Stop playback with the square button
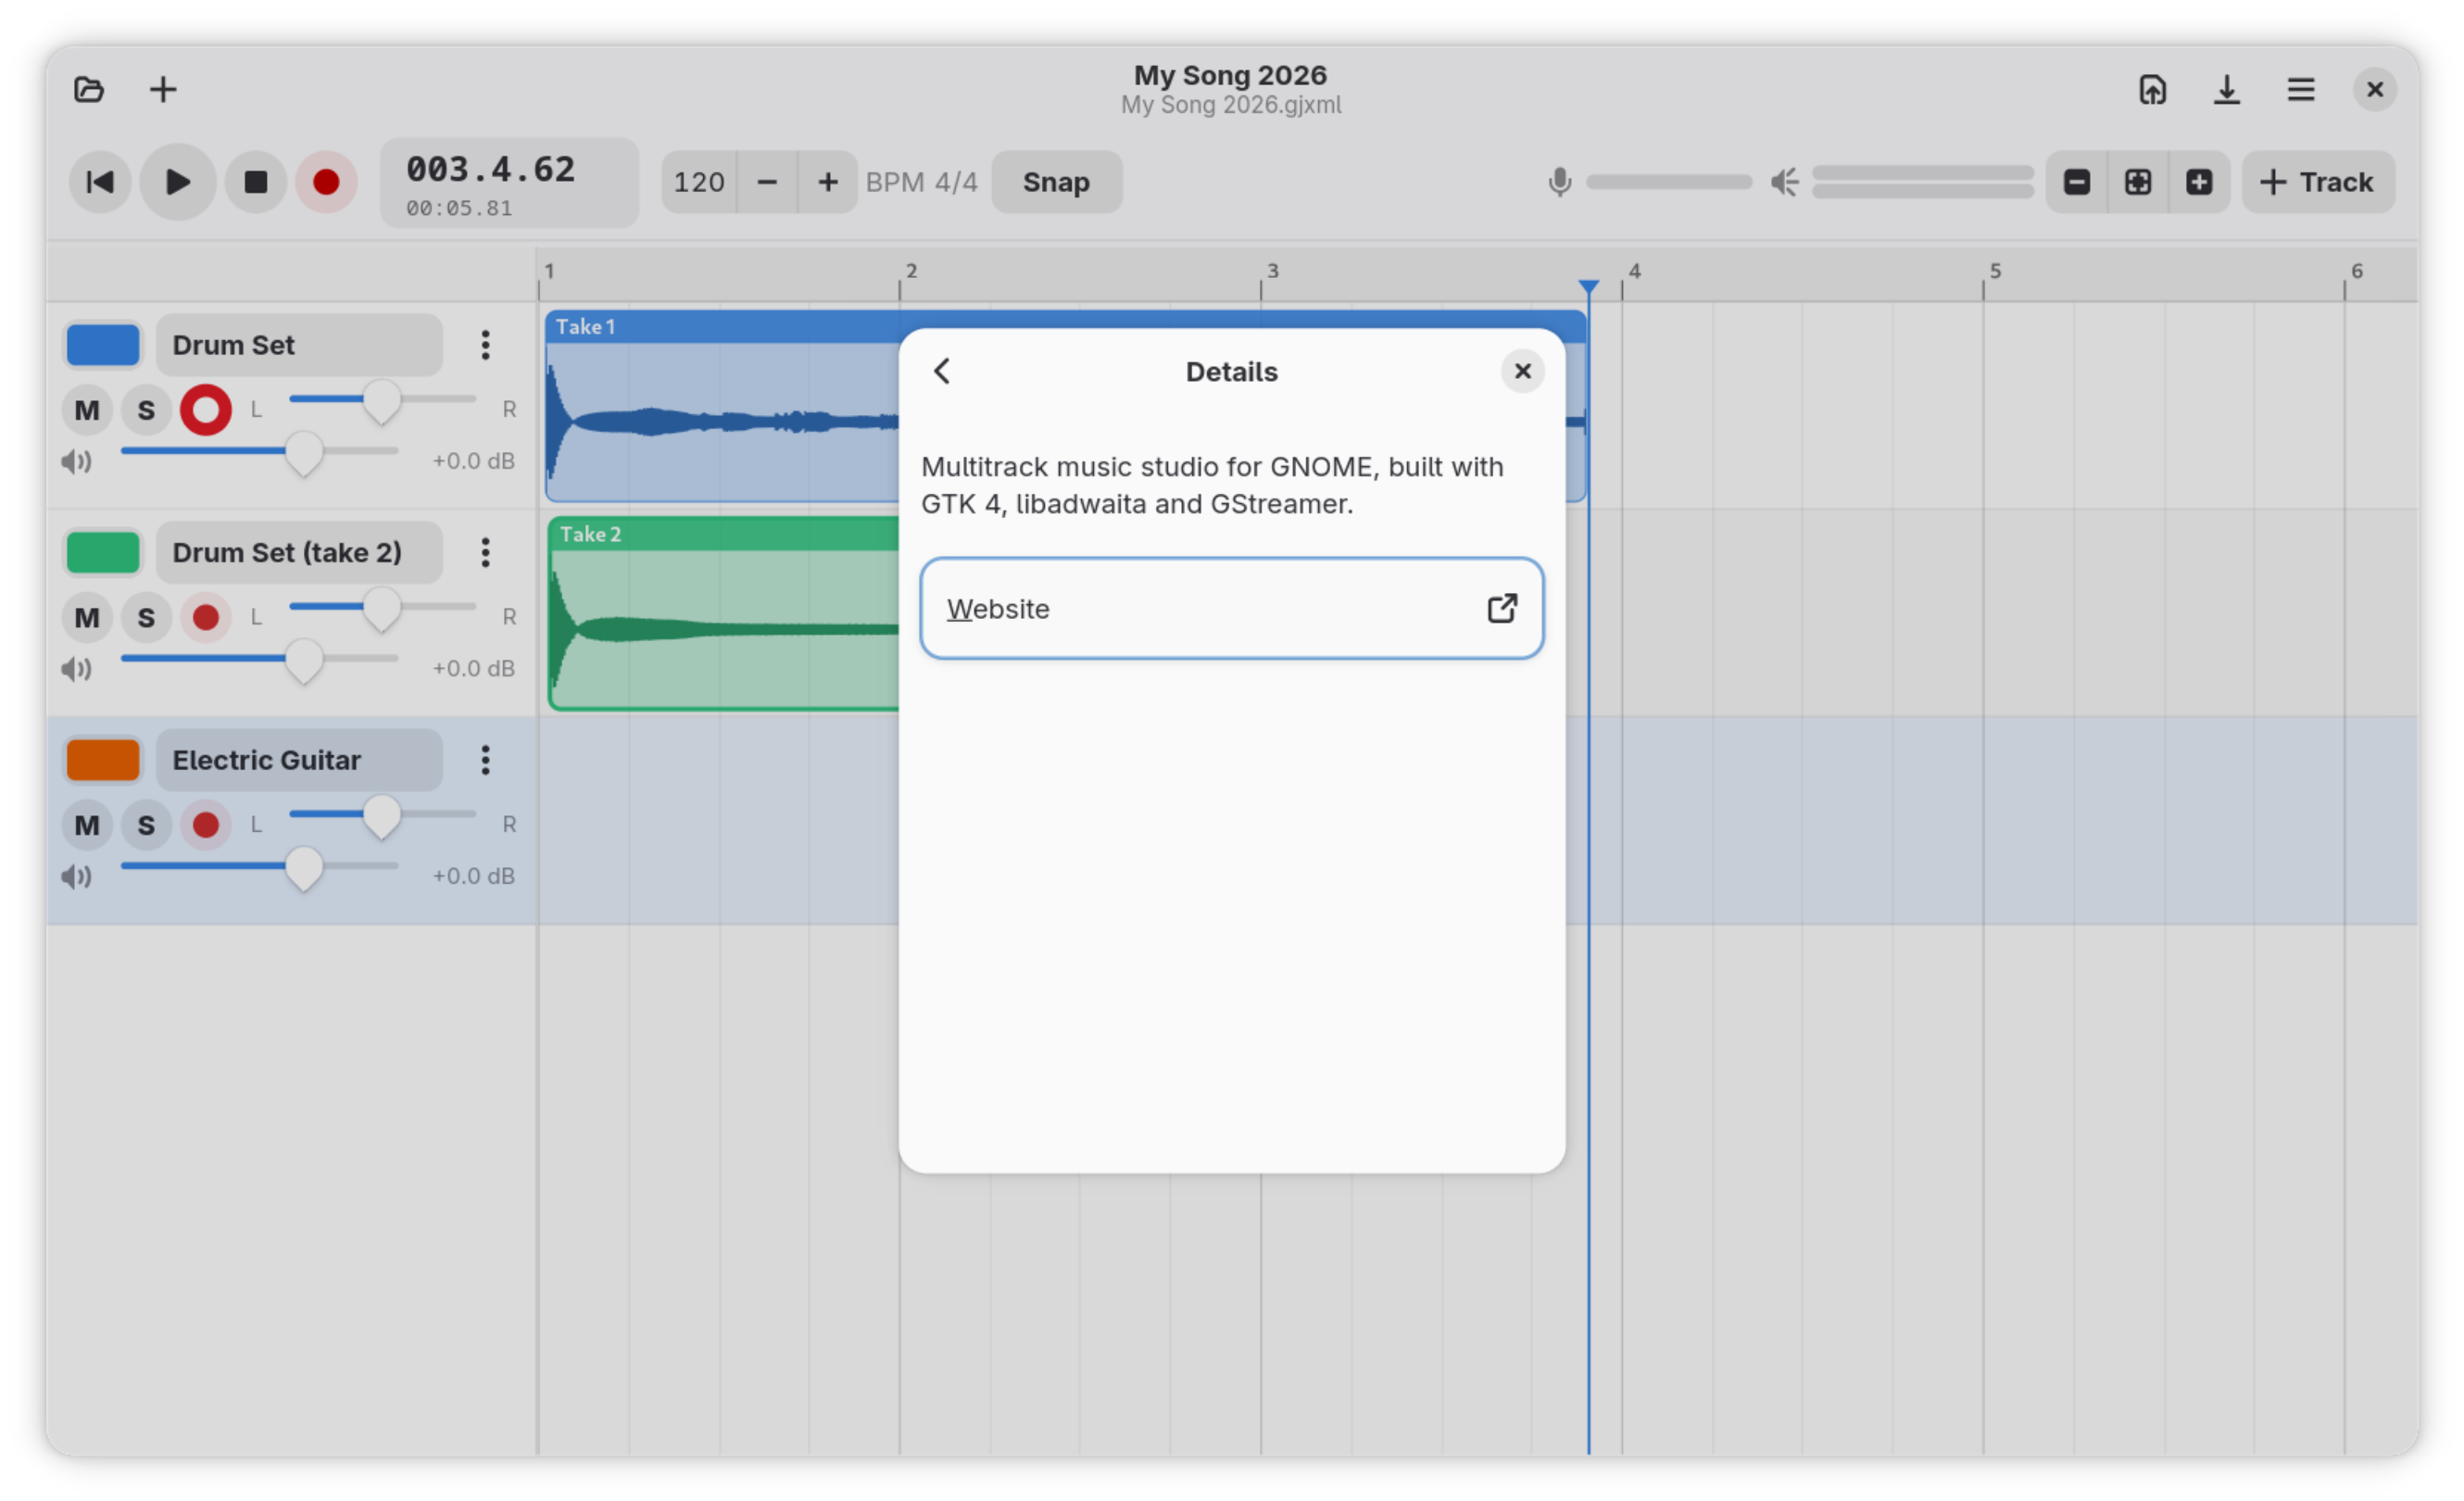 256,182
